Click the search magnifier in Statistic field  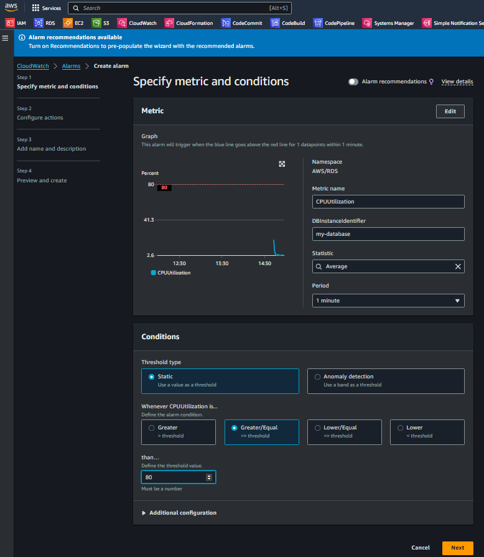click(319, 266)
